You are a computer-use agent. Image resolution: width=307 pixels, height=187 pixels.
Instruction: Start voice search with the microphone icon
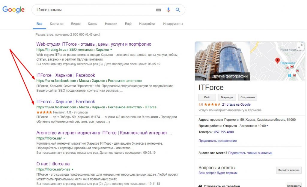(168, 10)
